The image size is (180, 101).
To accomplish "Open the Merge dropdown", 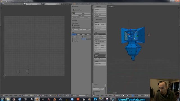I will pos(100,57).
